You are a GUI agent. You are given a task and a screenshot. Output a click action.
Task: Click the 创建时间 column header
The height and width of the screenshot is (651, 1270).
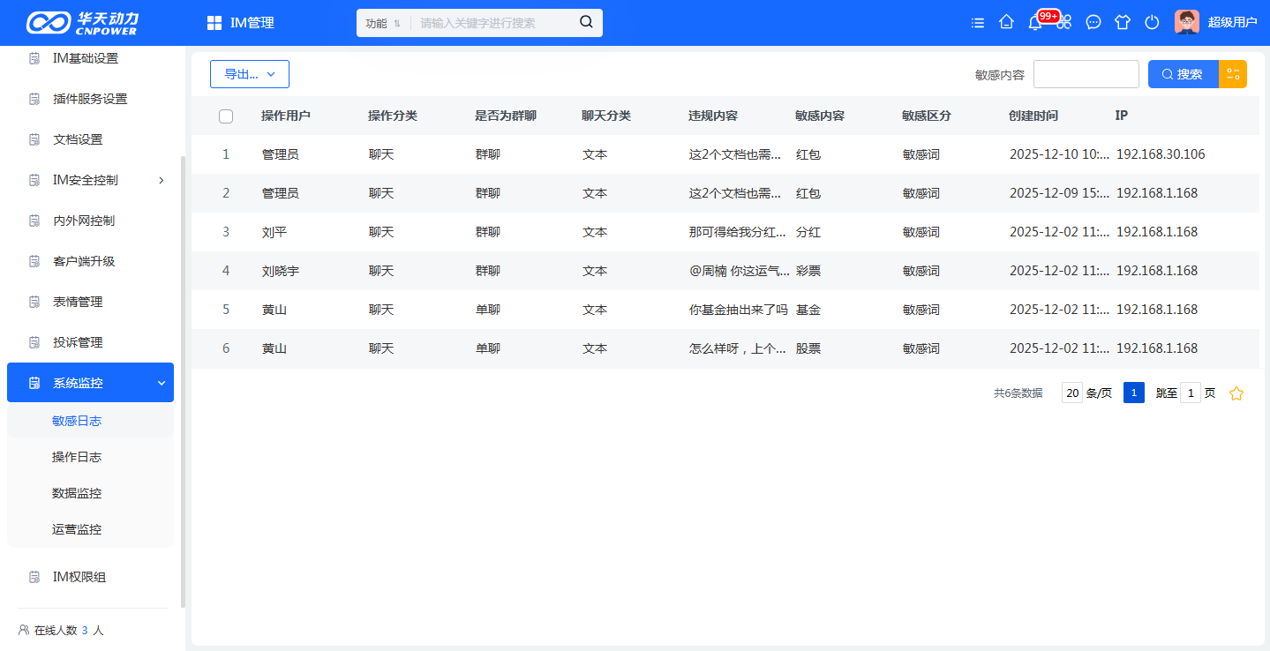(x=1033, y=116)
